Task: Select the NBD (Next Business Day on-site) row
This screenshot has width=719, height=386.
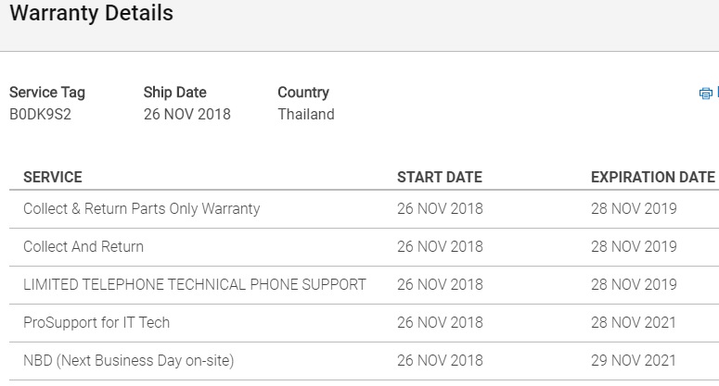Action: click(x=364, y=361)
